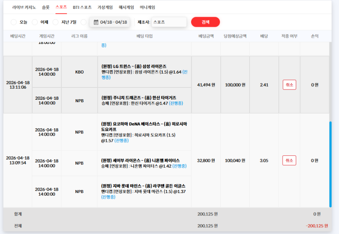Open the 가상게임 tab

104,7
